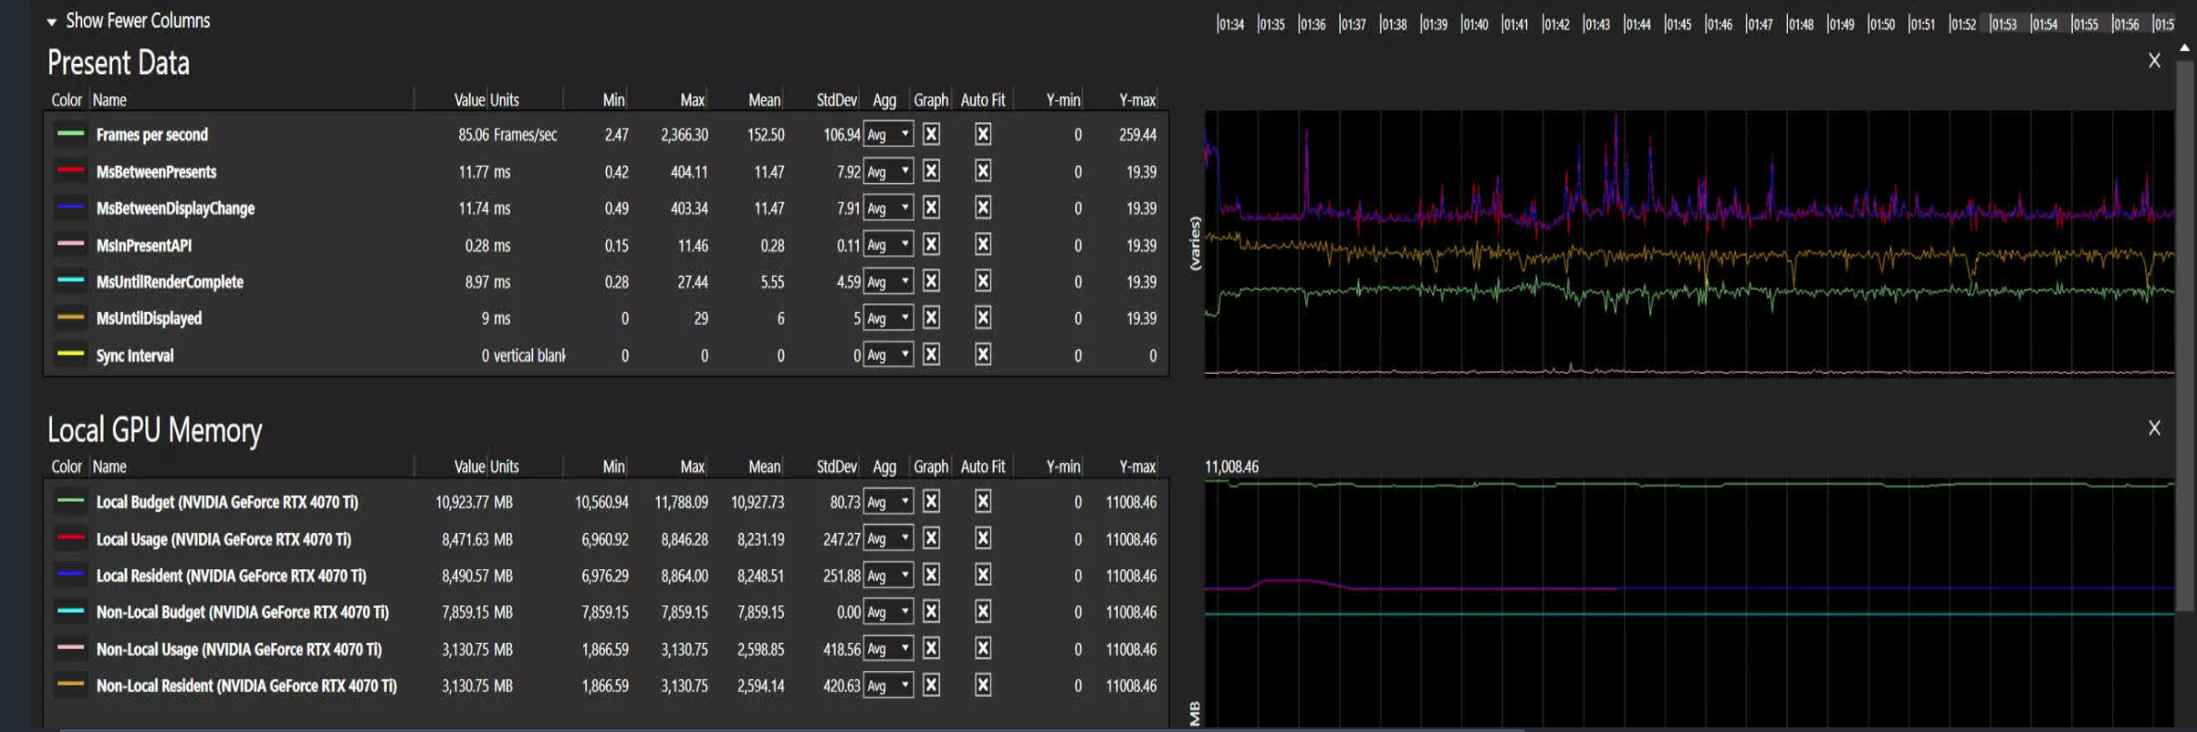This screenshot has height=732, width=2197.
Task: Toggle Auto Fit for Non-Local Resident
Action: coord(983,685)
